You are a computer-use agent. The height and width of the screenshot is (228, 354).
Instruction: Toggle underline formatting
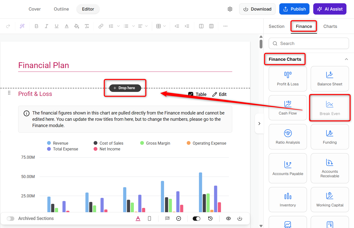click(57, 26)
